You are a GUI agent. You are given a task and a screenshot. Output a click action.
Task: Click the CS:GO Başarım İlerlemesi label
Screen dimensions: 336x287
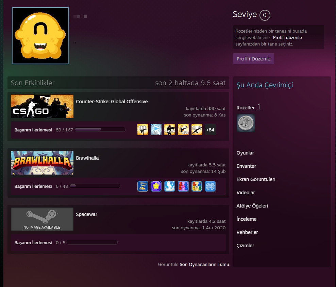pos(33,130)
